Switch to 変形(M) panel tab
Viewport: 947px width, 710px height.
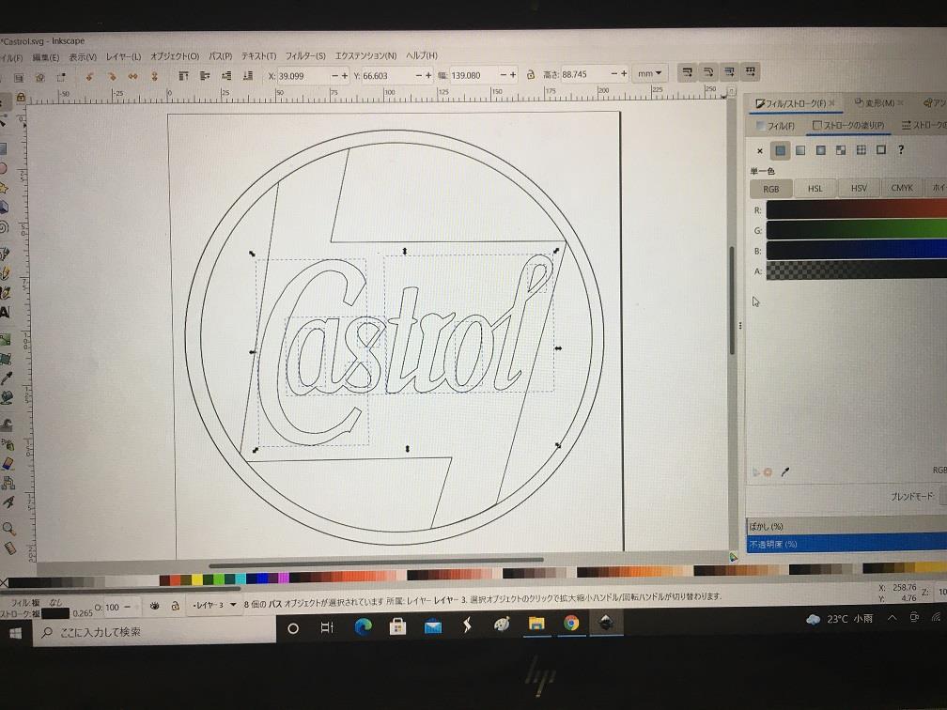874,103
